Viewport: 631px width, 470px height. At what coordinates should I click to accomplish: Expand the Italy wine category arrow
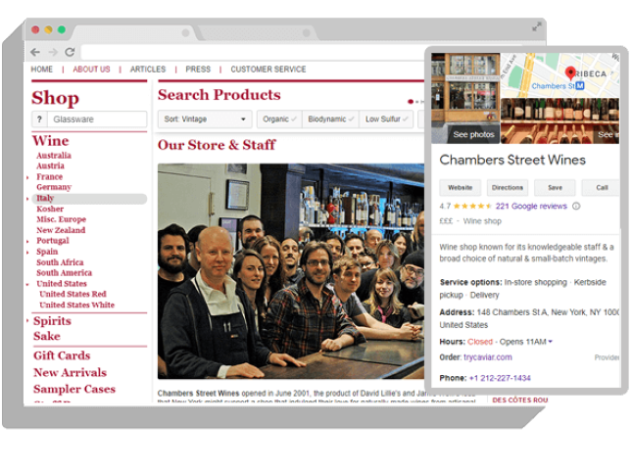click(27, 199)
